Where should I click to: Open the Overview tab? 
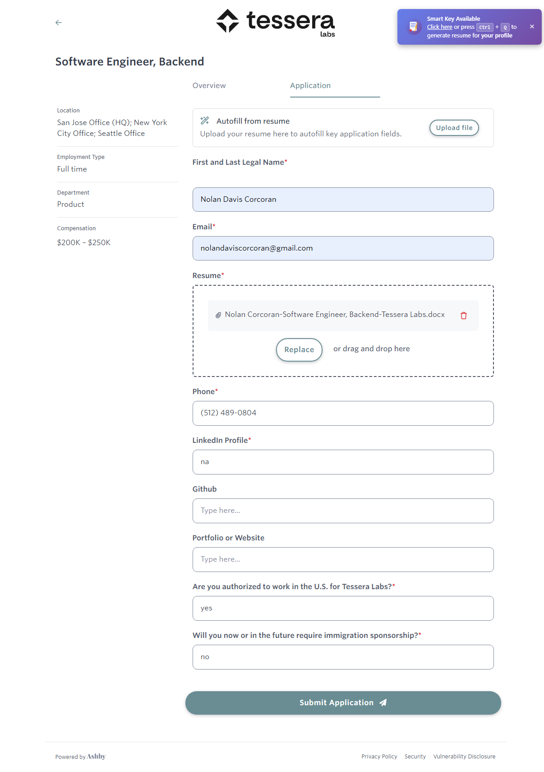(209, 86)
